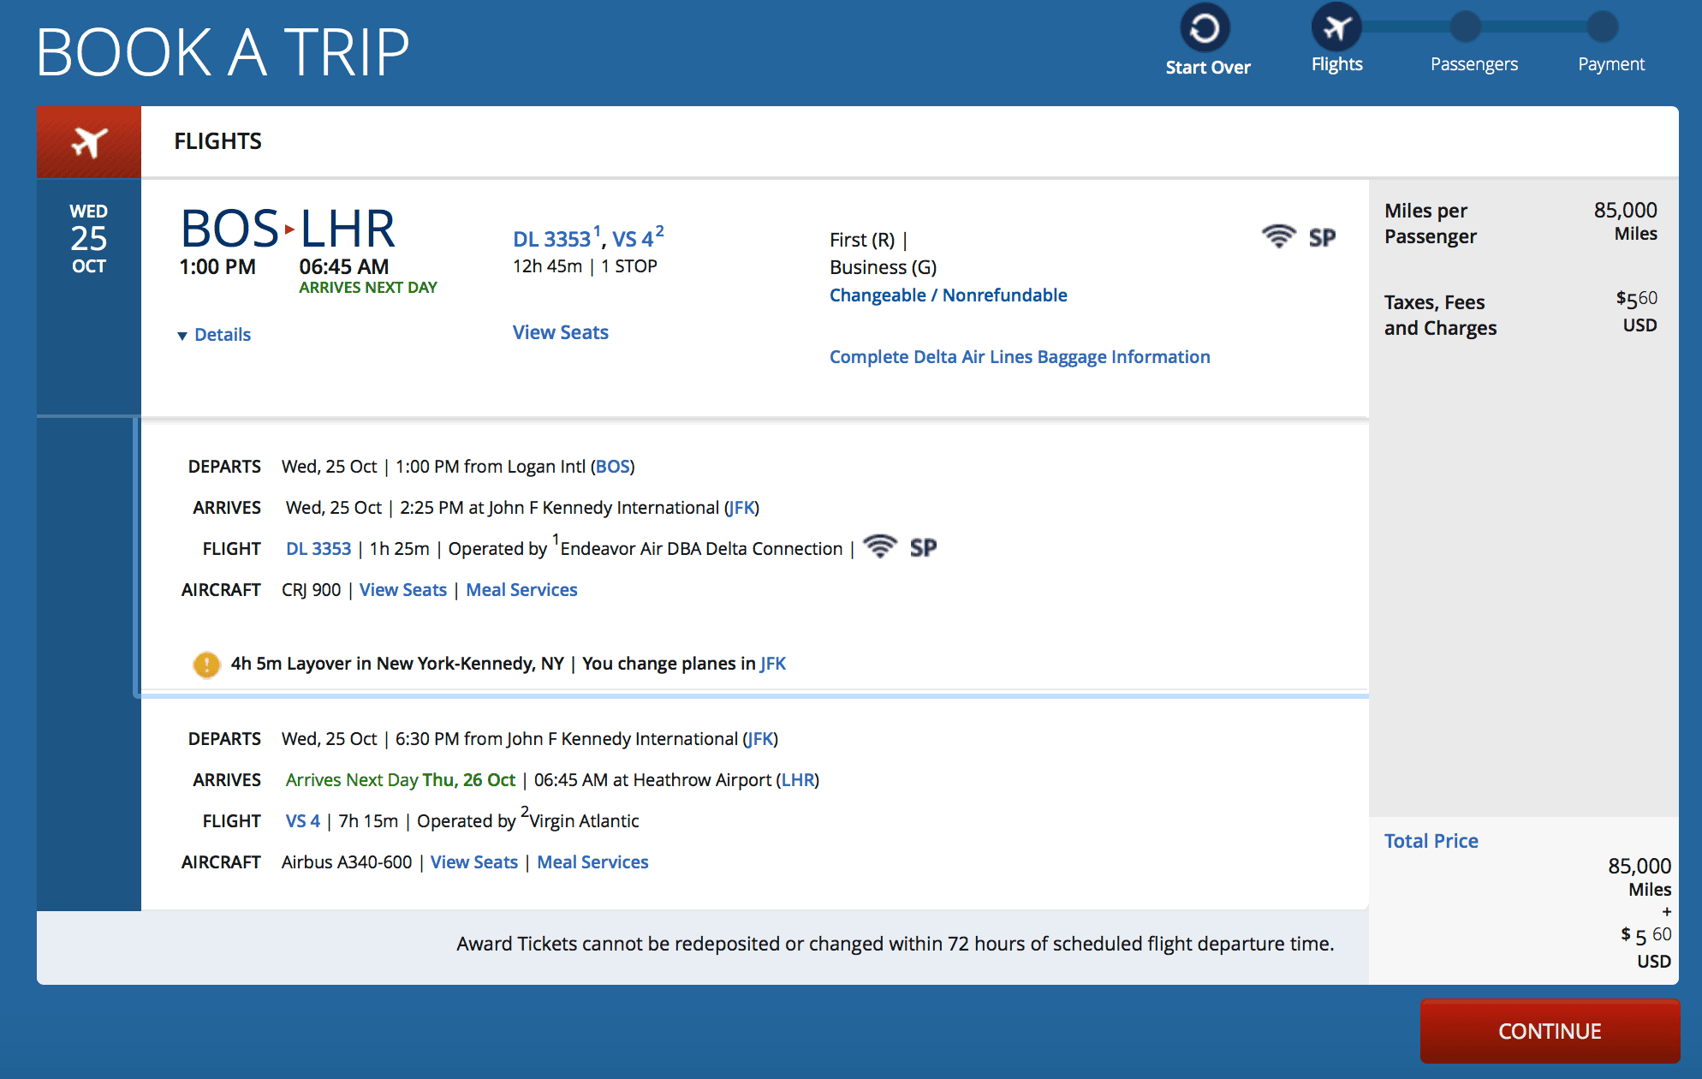The image size is (1702, 1079).
Task: Click the yellow layover warning icon
Action: tap(206, 664)
